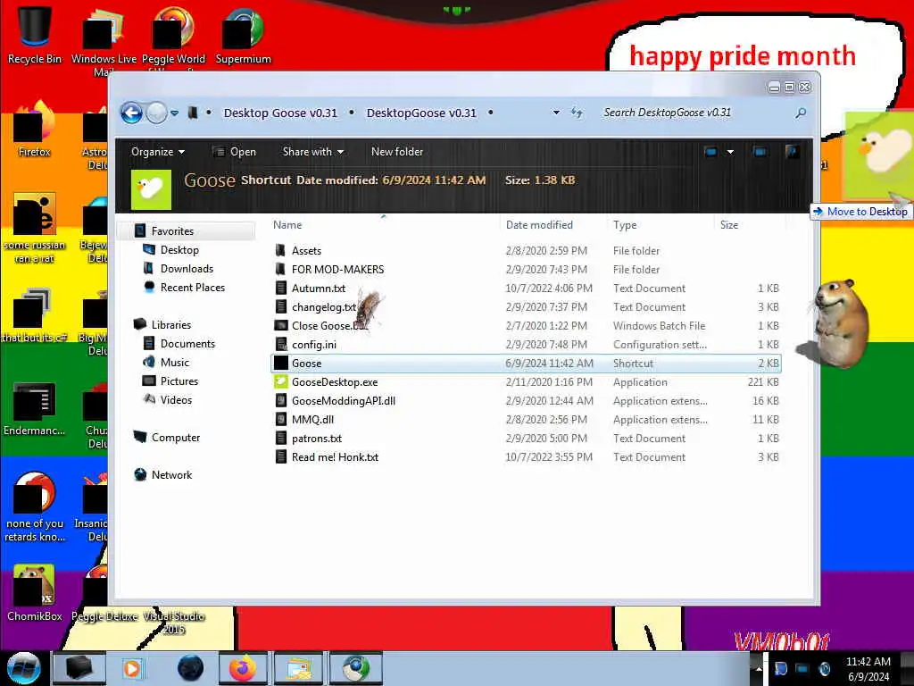This screenshot has width=914, height=686.
Task: Expand the address bar history dropdown
Action: [x=556, y=113]
